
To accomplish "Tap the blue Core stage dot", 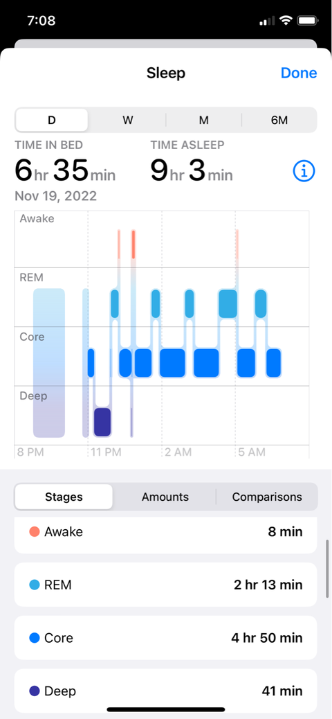I will [35, 638].
